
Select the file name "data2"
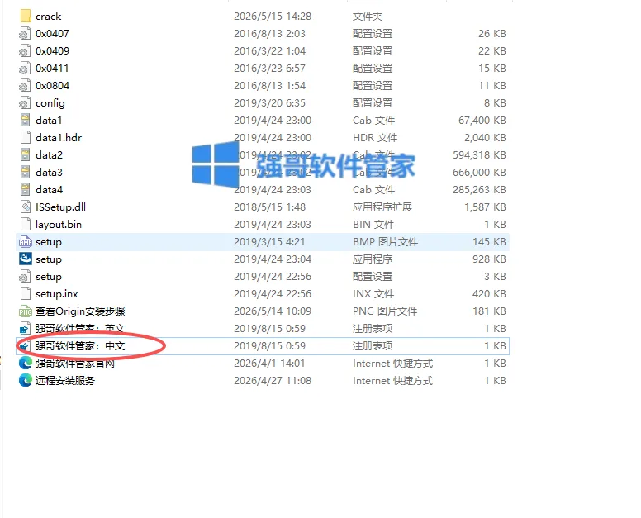(x=49, y=155)
